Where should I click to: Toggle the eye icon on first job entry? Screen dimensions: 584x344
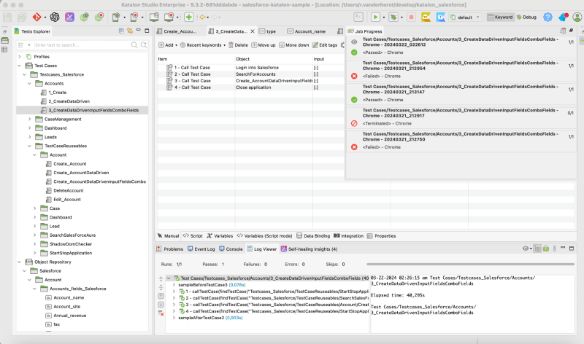coord(354,42)
